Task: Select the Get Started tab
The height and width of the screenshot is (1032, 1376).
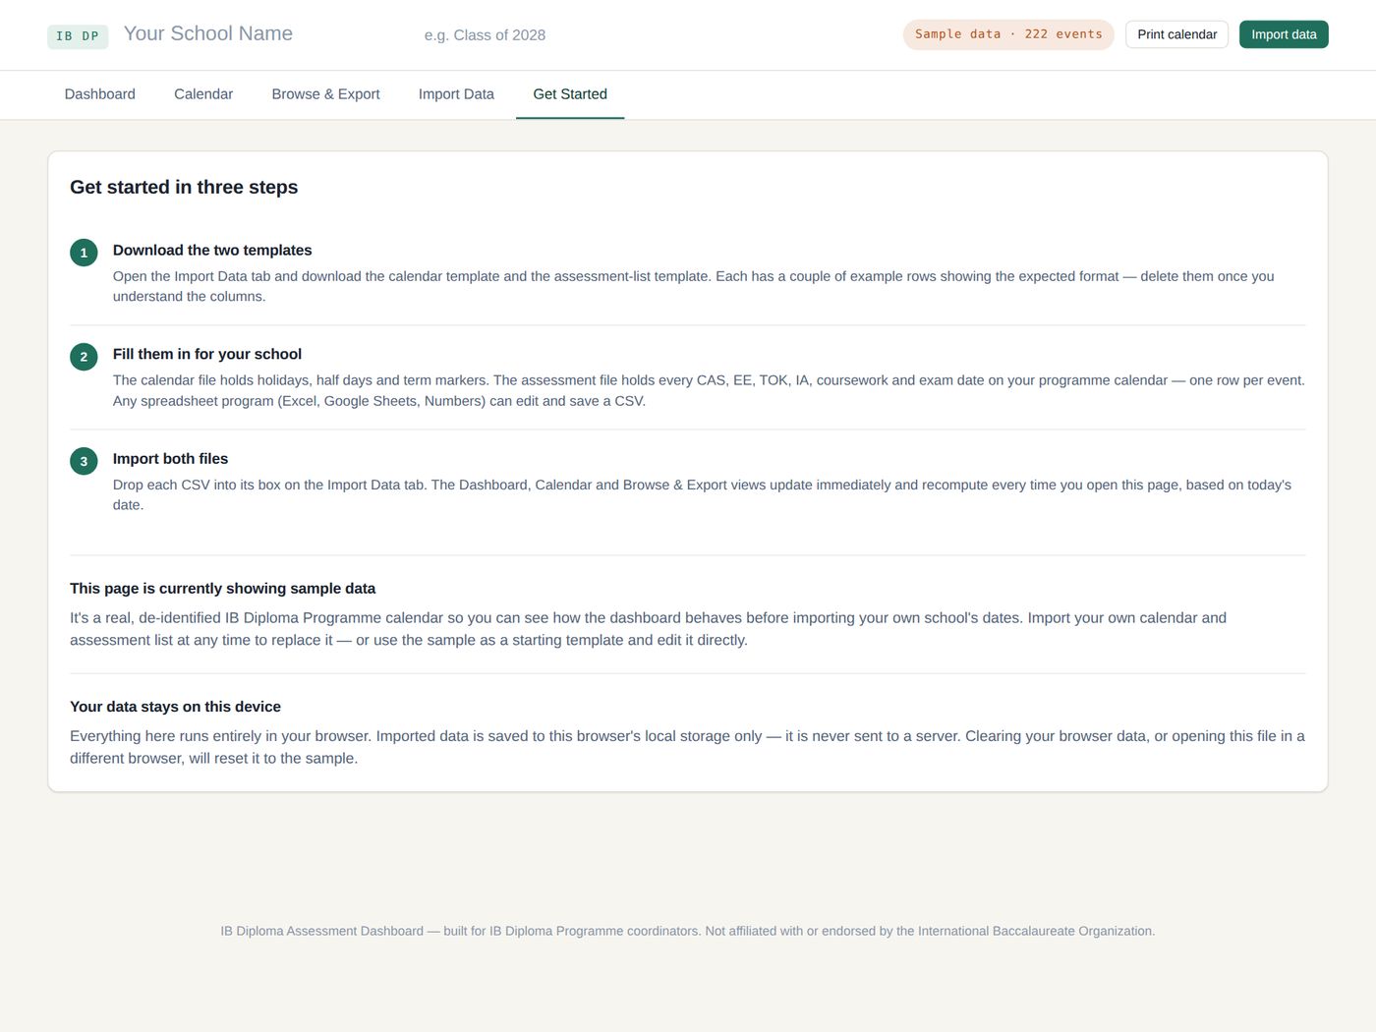Action: [570, 94]
